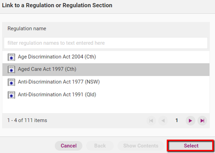Choose the Aged Care Act 1997 (Cth) entry
215x153 pixels.
[x=47, y=69]
